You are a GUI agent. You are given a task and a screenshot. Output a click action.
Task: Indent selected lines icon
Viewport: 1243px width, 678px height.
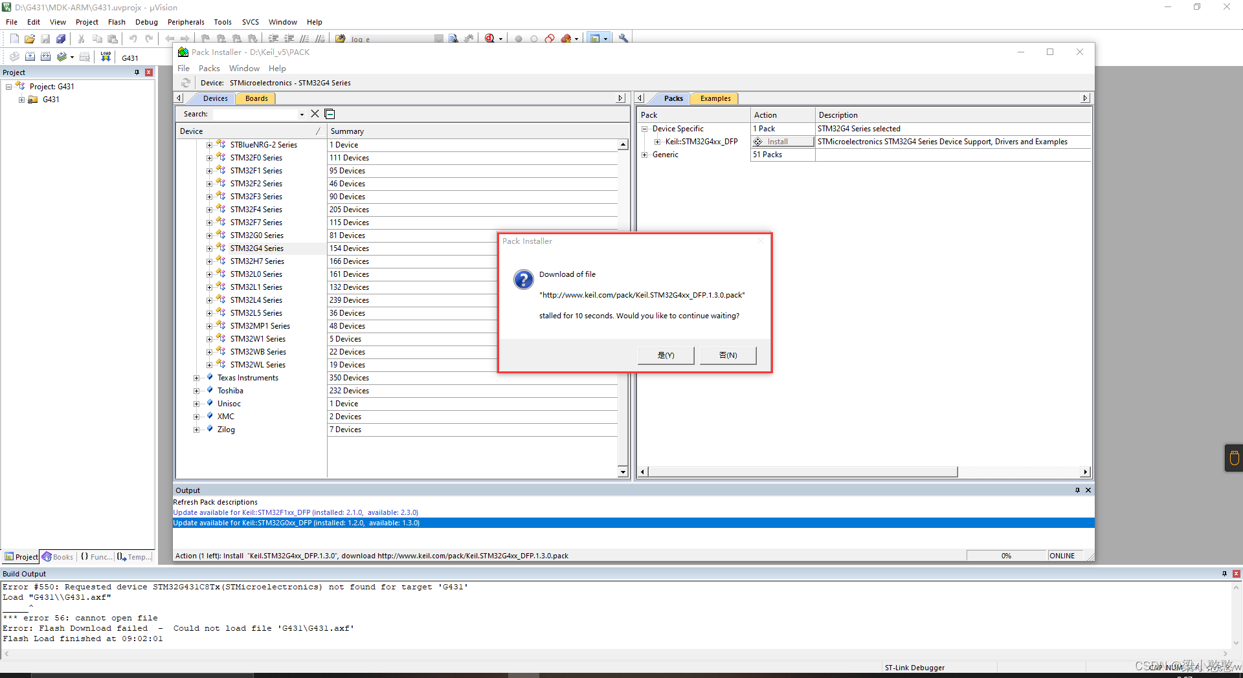click(x=274, y=39)
